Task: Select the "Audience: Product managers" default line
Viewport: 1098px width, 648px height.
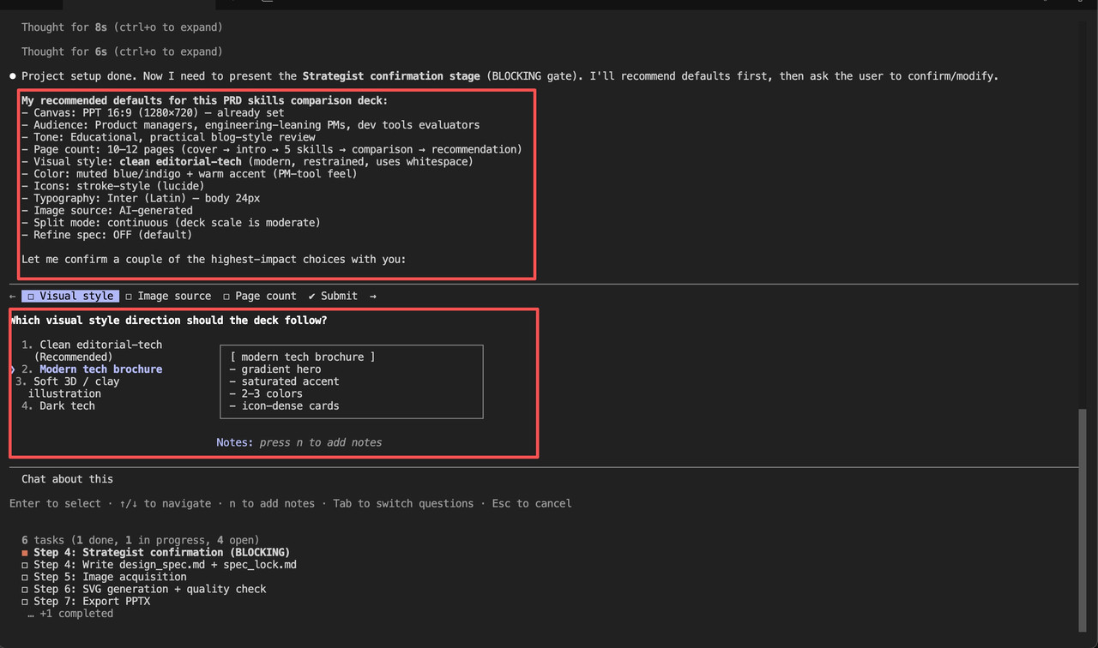Action: [x=250, y=125]
